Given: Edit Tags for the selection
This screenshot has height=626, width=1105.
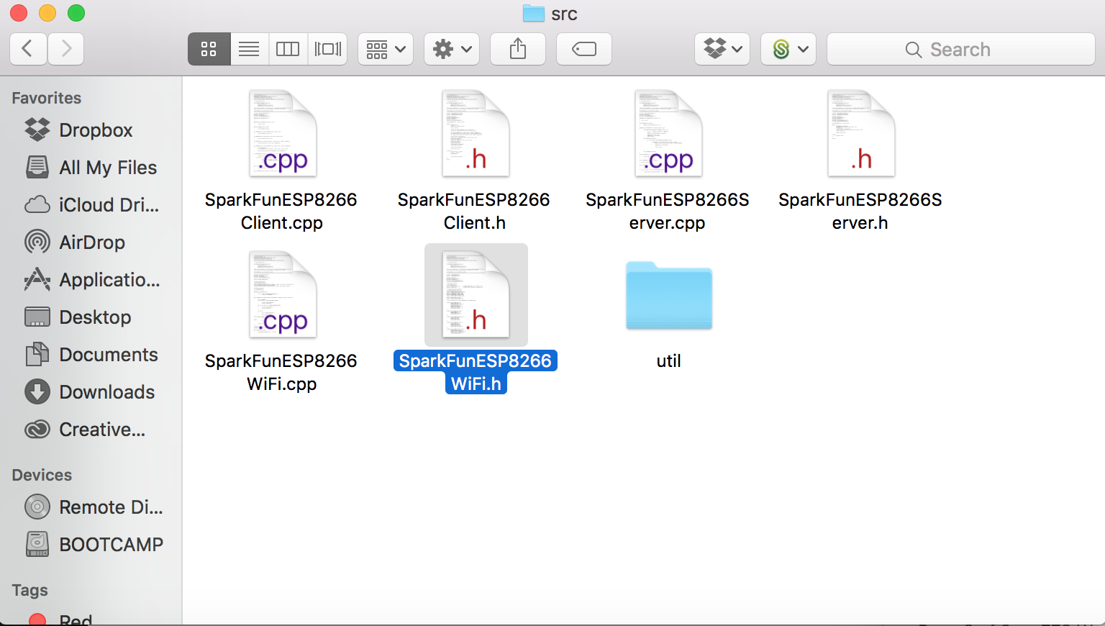Looking at the screenshot, I should pyautogui.click(x=583, y=49).
